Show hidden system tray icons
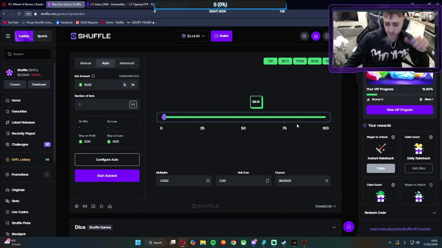Viewport: 442px width, 248px height. point(390,242)
